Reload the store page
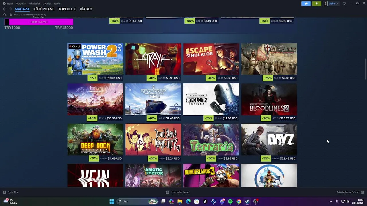Screen dimensions: 367x206 pyautogui.click(x=4, y=15)
